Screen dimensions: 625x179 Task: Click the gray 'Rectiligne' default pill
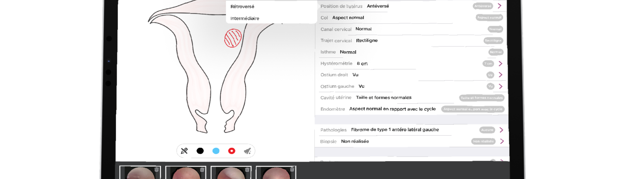493,41
